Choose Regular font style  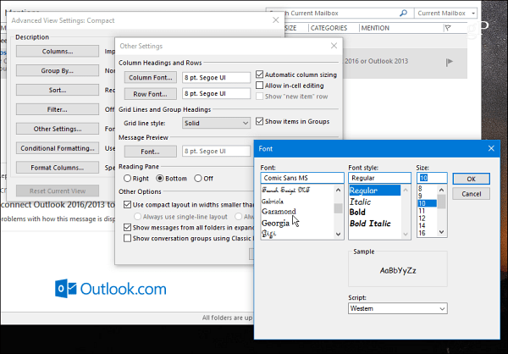(374, 191)
